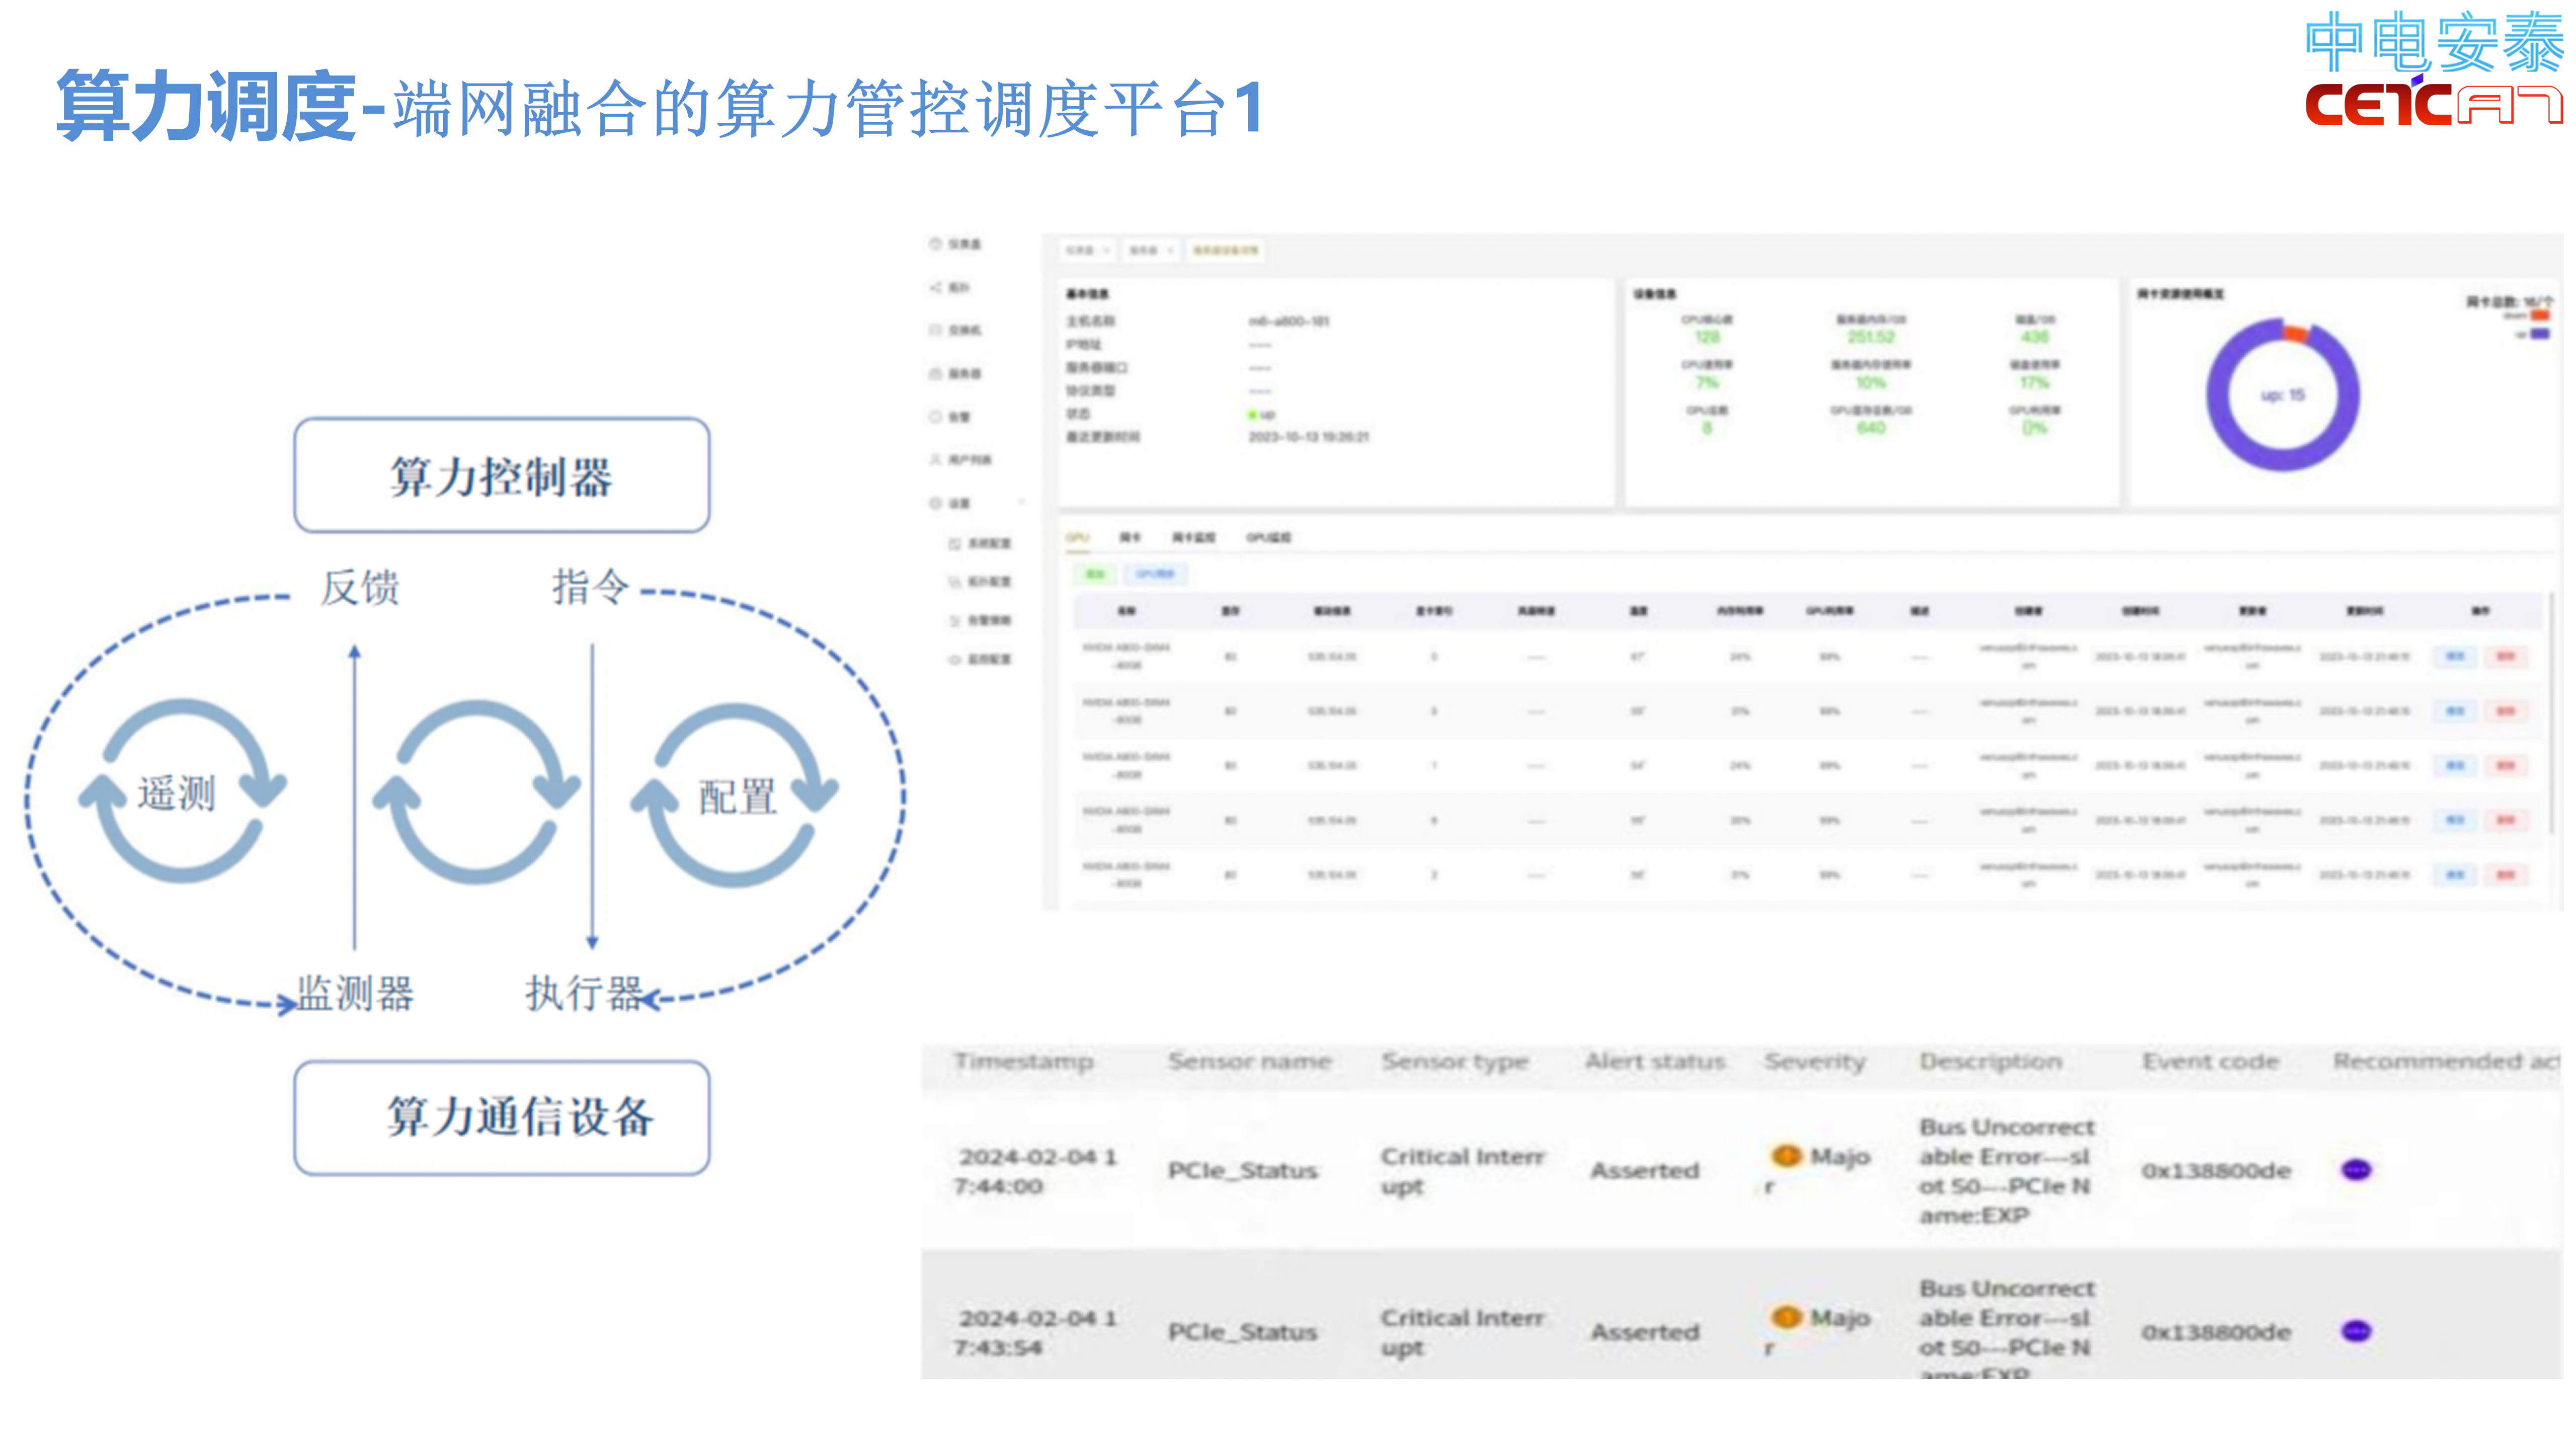Close the first breadcrumb tab with its x
The height and width of the screenshot is (1449, 2576).
point(1106,250)
